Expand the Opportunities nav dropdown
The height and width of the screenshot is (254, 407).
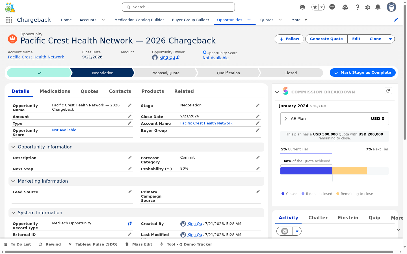click(249, 20)
